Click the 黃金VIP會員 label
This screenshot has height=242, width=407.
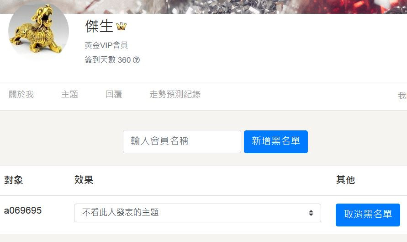[106, 45]
